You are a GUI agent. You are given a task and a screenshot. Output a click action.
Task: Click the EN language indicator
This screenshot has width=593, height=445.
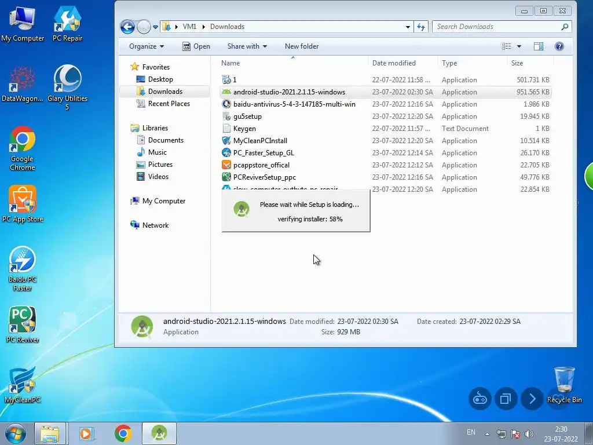(x=471, y=432)
